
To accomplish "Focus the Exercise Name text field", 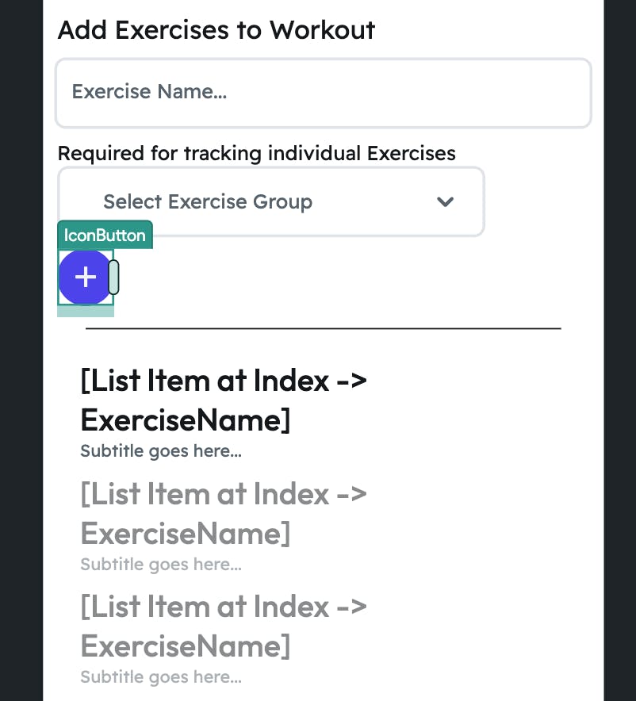I will coord(323,92).
